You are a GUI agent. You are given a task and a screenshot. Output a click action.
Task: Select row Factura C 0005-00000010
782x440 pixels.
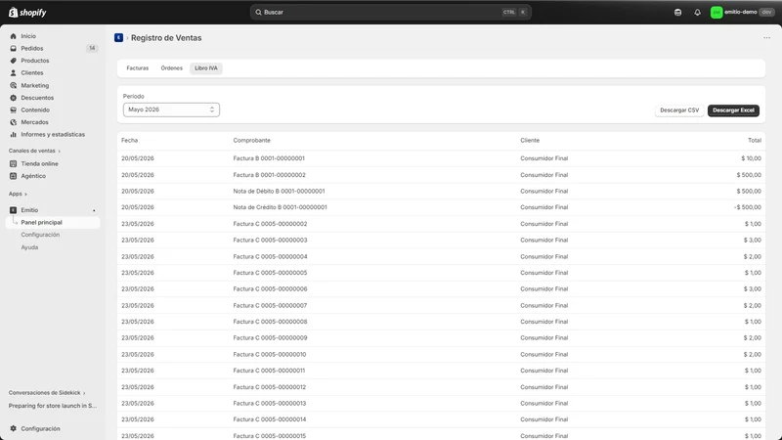441,354
